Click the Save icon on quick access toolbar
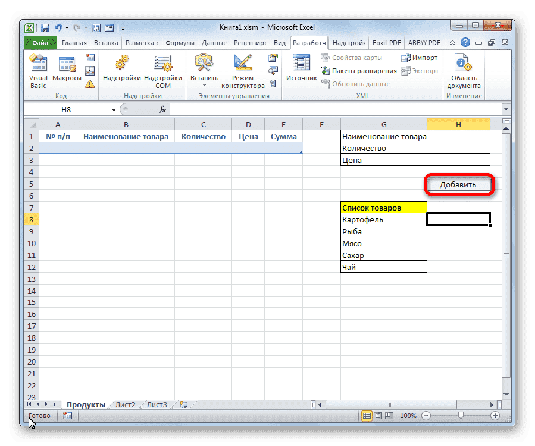Screen dimensions: 535x446 click(x=46, y=27)
